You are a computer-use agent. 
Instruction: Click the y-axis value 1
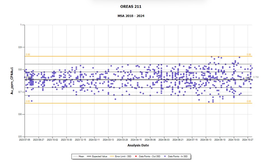tap(21, 25)
